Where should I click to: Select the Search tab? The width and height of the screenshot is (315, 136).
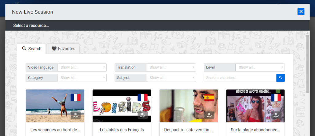tap(32, 49)
